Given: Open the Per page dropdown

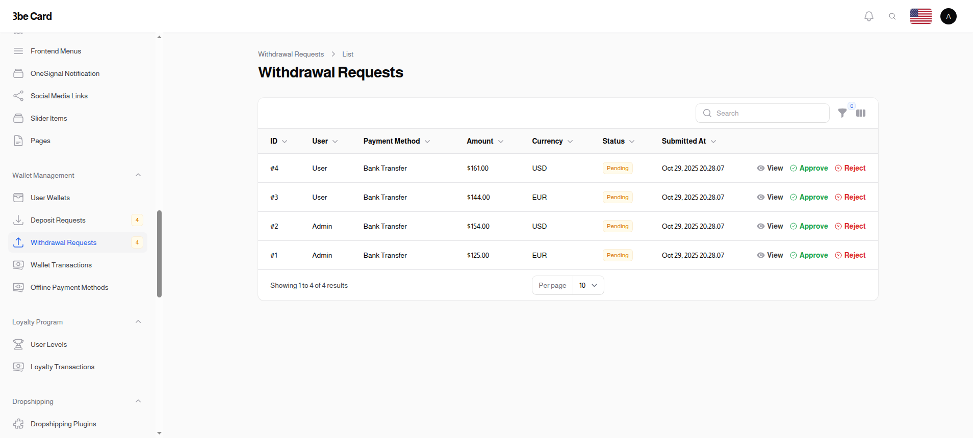Looking at the screenshot, I should coord(588,285).
